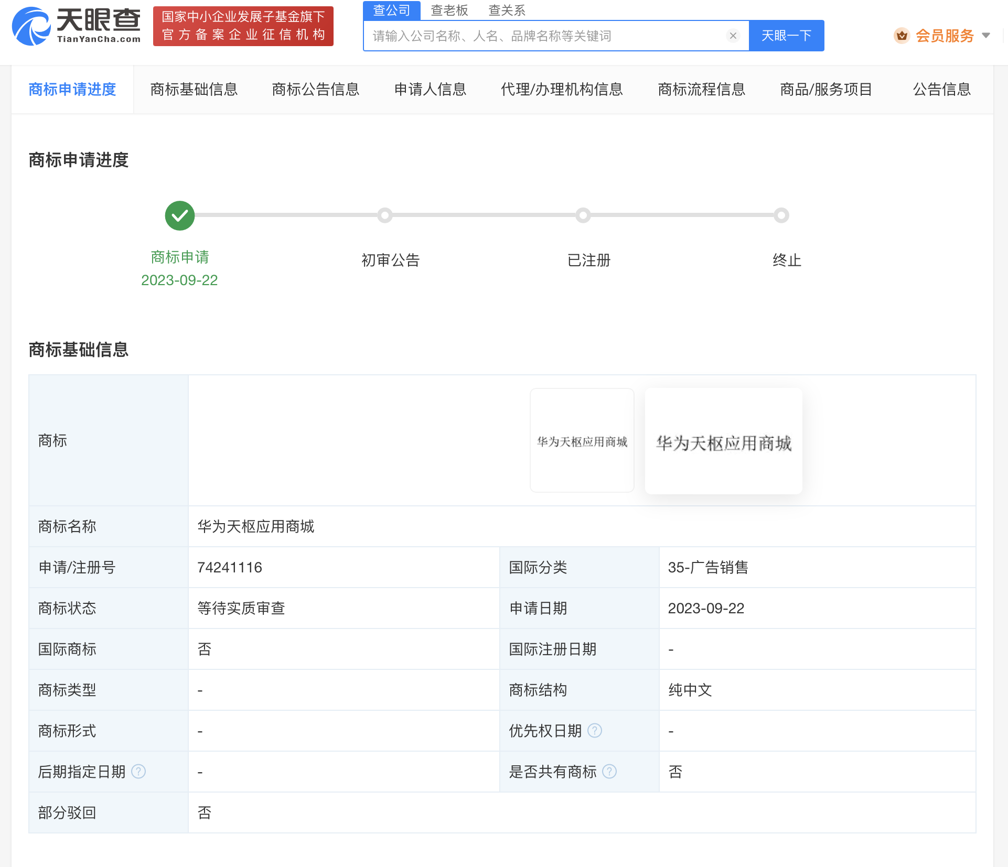Select the 国际商标 row label

67,649
